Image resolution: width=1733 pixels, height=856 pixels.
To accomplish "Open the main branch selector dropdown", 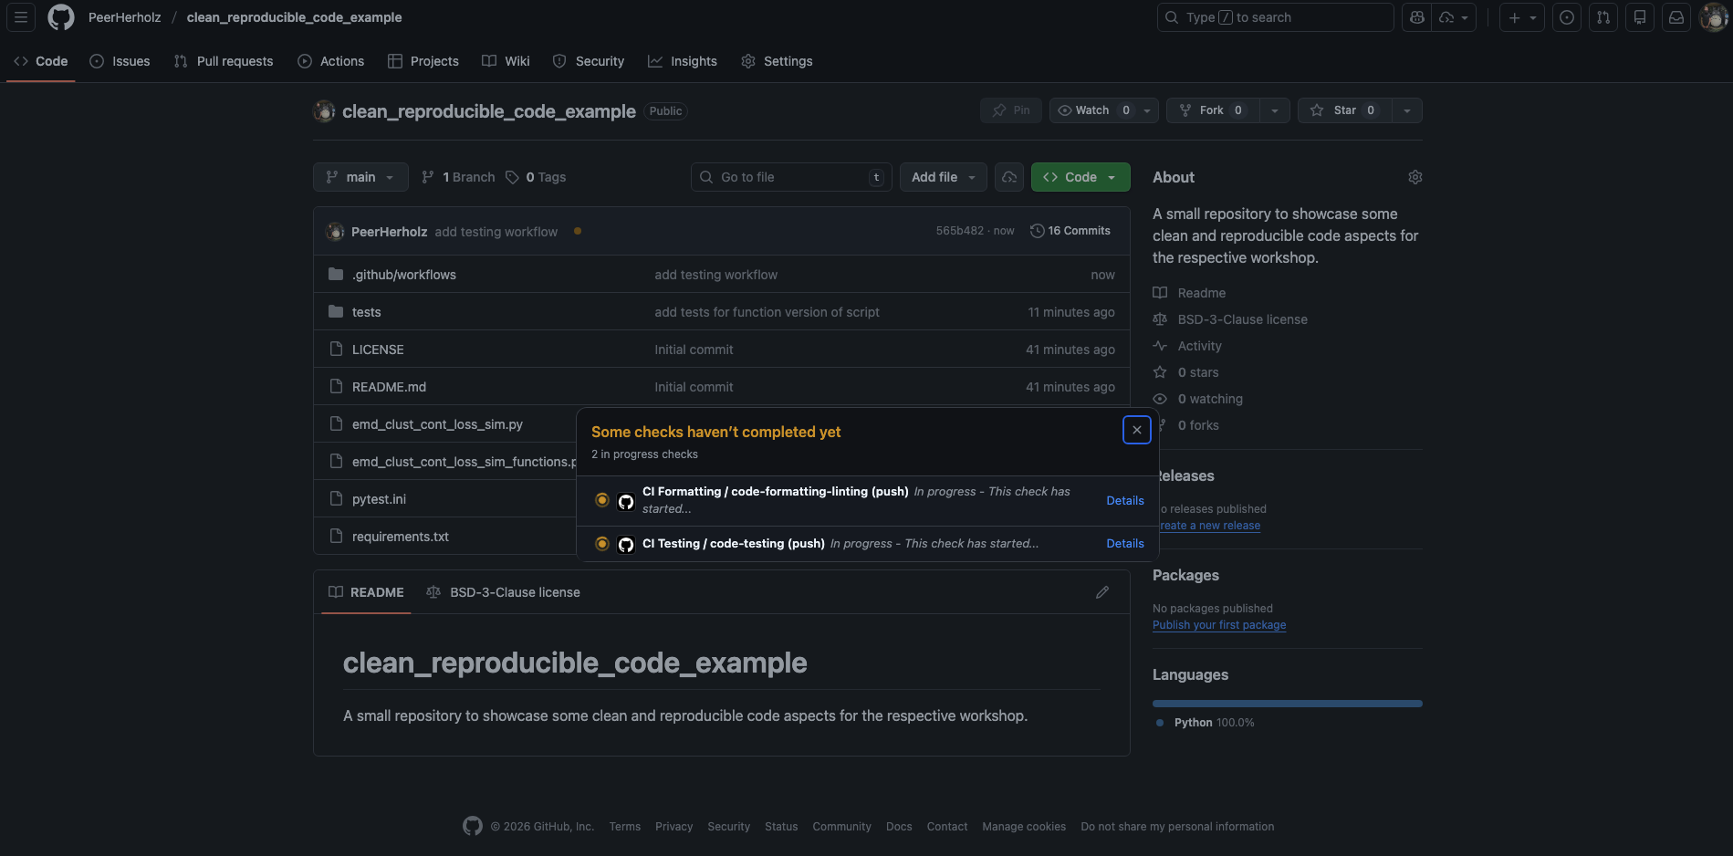I will point(360,177).
